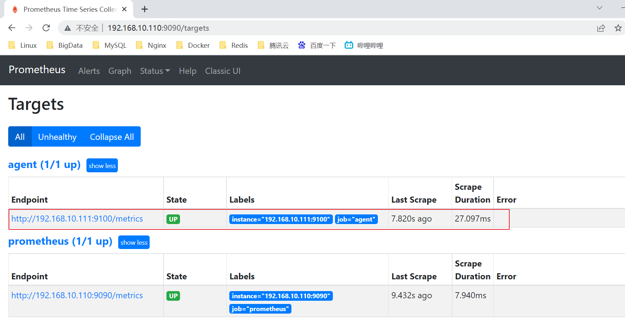Click the browser forward arrow
This screenshot has width=625, height=320.
click(29, 28)
